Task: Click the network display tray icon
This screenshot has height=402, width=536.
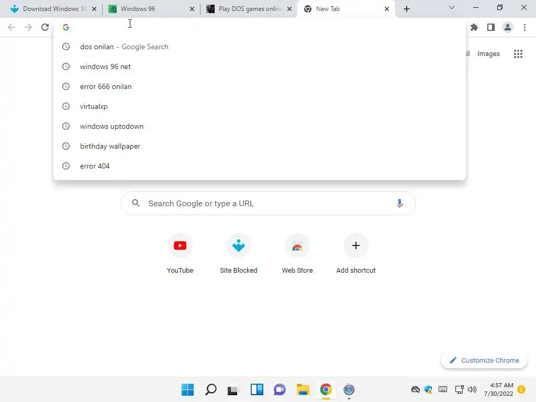Action: [x=459, y=389]
